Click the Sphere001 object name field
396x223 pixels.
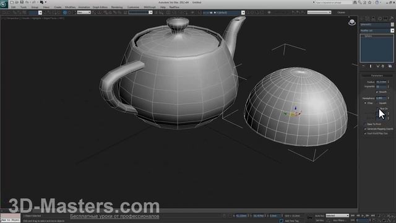[375, 25]
